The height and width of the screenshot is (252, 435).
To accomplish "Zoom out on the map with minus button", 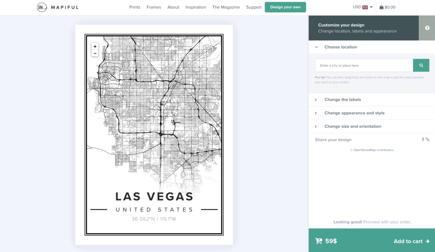I will (x=95, y=53).
